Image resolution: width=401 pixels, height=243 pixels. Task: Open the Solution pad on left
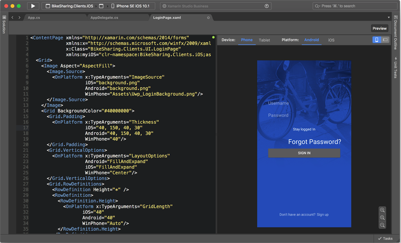[4, 25]
